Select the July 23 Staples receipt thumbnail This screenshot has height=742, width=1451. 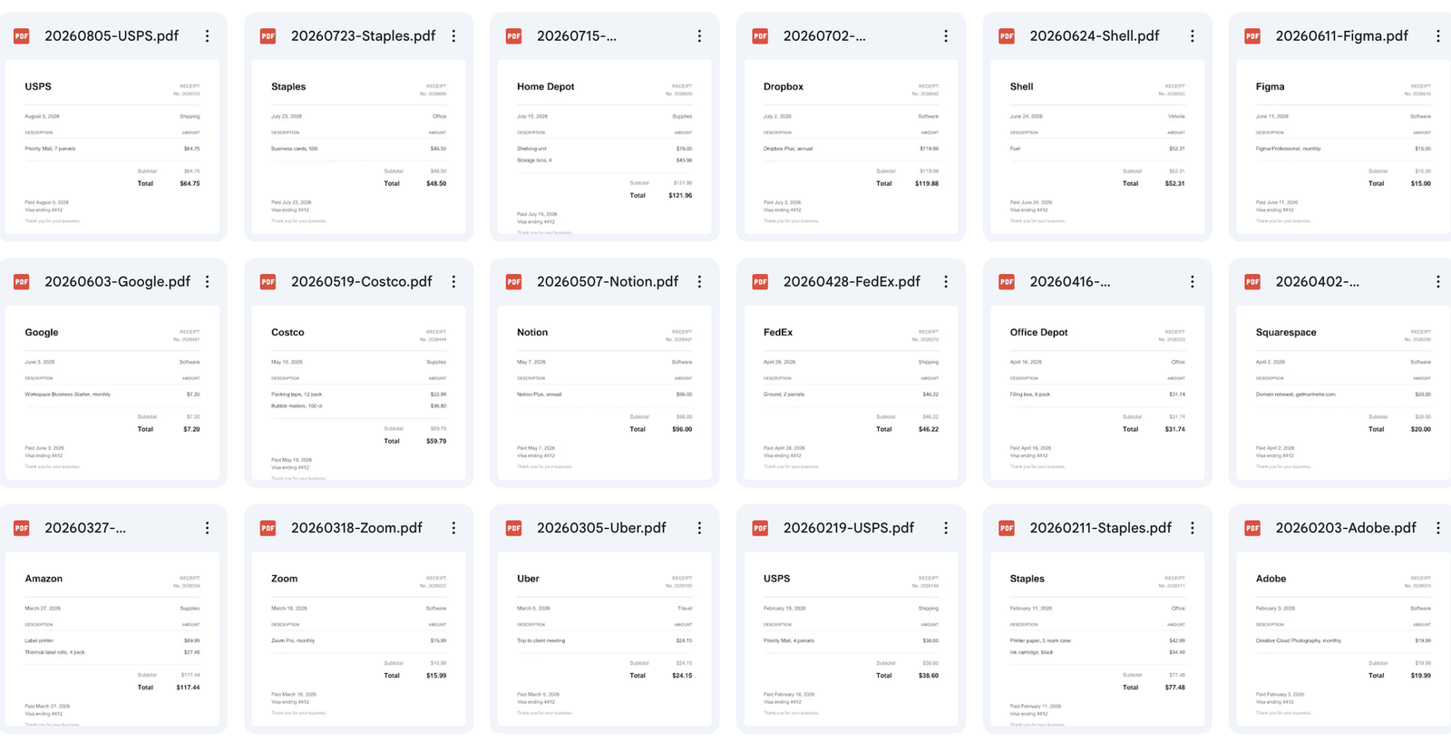[358, 147]
